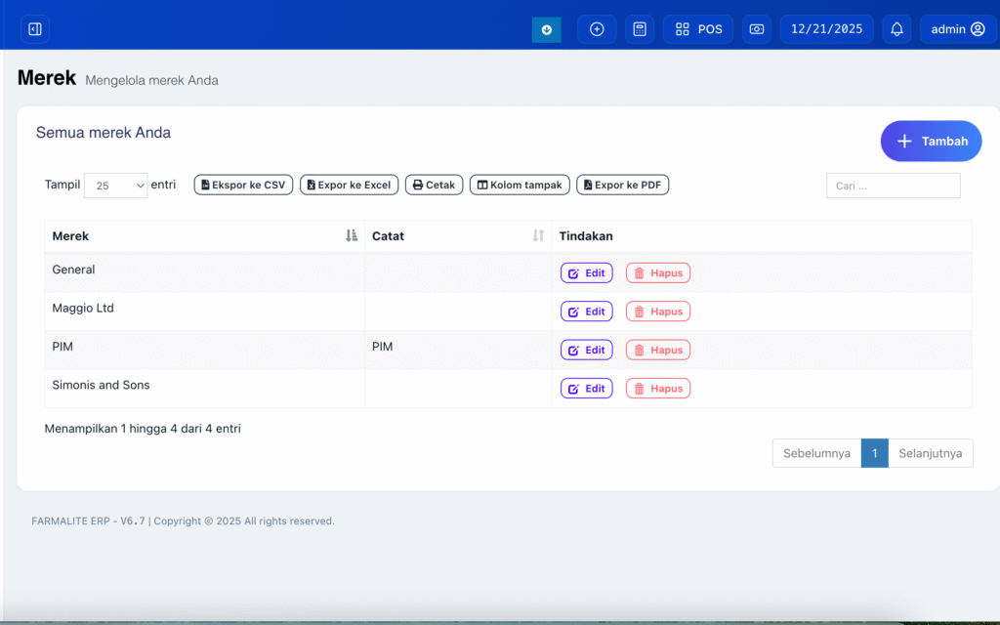
Task: Toggle the sidebar panel icon
Action: (x=34, y=29)
